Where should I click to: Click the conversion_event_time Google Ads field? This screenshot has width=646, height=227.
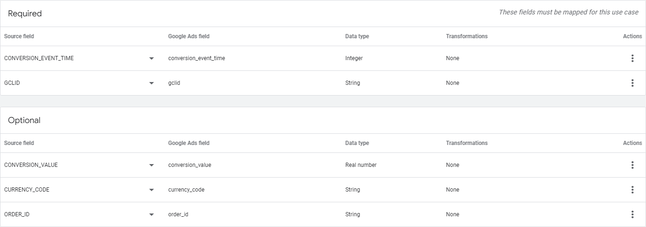[x=196, y=58]
